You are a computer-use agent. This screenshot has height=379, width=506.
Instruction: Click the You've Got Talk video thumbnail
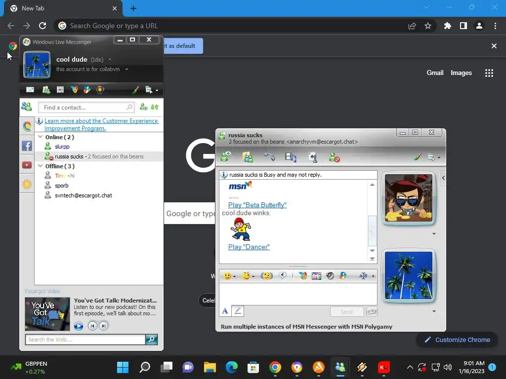tap(47, 314)
